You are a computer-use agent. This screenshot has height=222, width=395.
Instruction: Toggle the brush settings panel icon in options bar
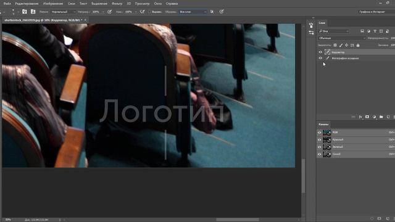[x=25, y=12]
